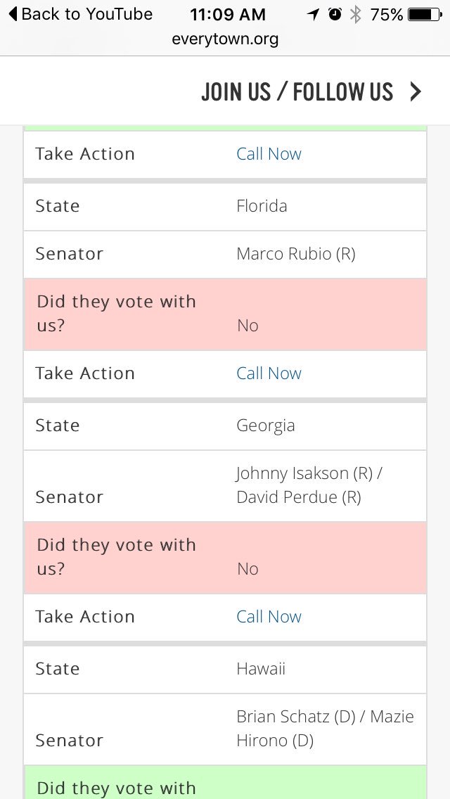This screenshot has width=450, height=799.
Task: Tap the topmost Call Now link
Action: click(269, 154)
